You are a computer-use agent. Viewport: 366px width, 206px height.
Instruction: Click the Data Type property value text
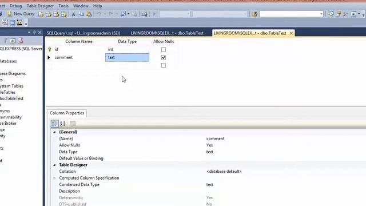(210, 152)
